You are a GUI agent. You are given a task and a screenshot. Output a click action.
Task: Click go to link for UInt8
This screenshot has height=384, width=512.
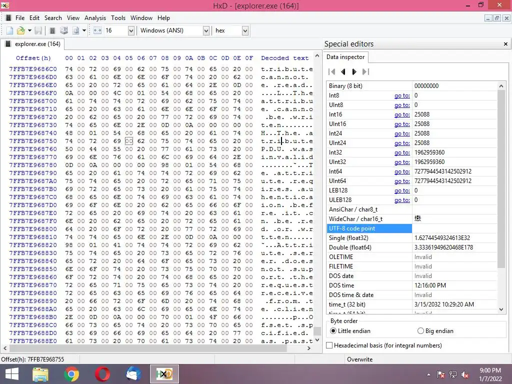(x=402, y=105)
